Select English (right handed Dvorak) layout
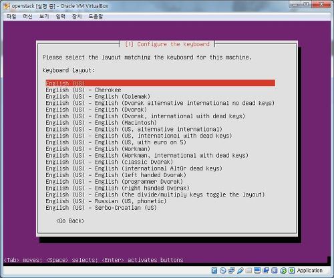Viewport: 334px width, 278px height. pos(118,188)
